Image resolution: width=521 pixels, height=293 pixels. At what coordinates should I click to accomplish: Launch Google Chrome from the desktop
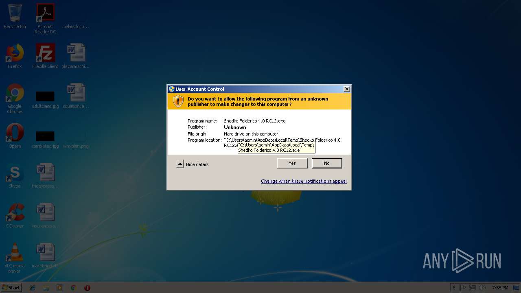15,98
